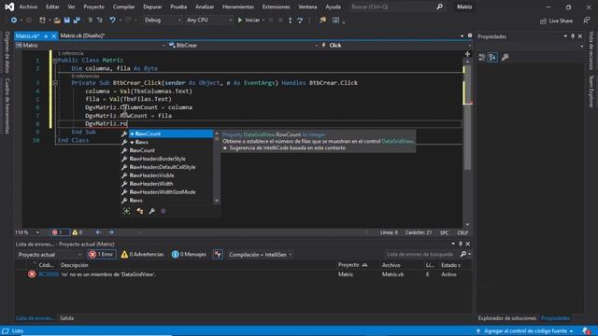
Task: Click the Save All toolbar icon
Action: point(77,20)
